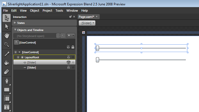199x112 pixels.
Task: Switch to the Page.xaml tab
Action: pos(87,17)
